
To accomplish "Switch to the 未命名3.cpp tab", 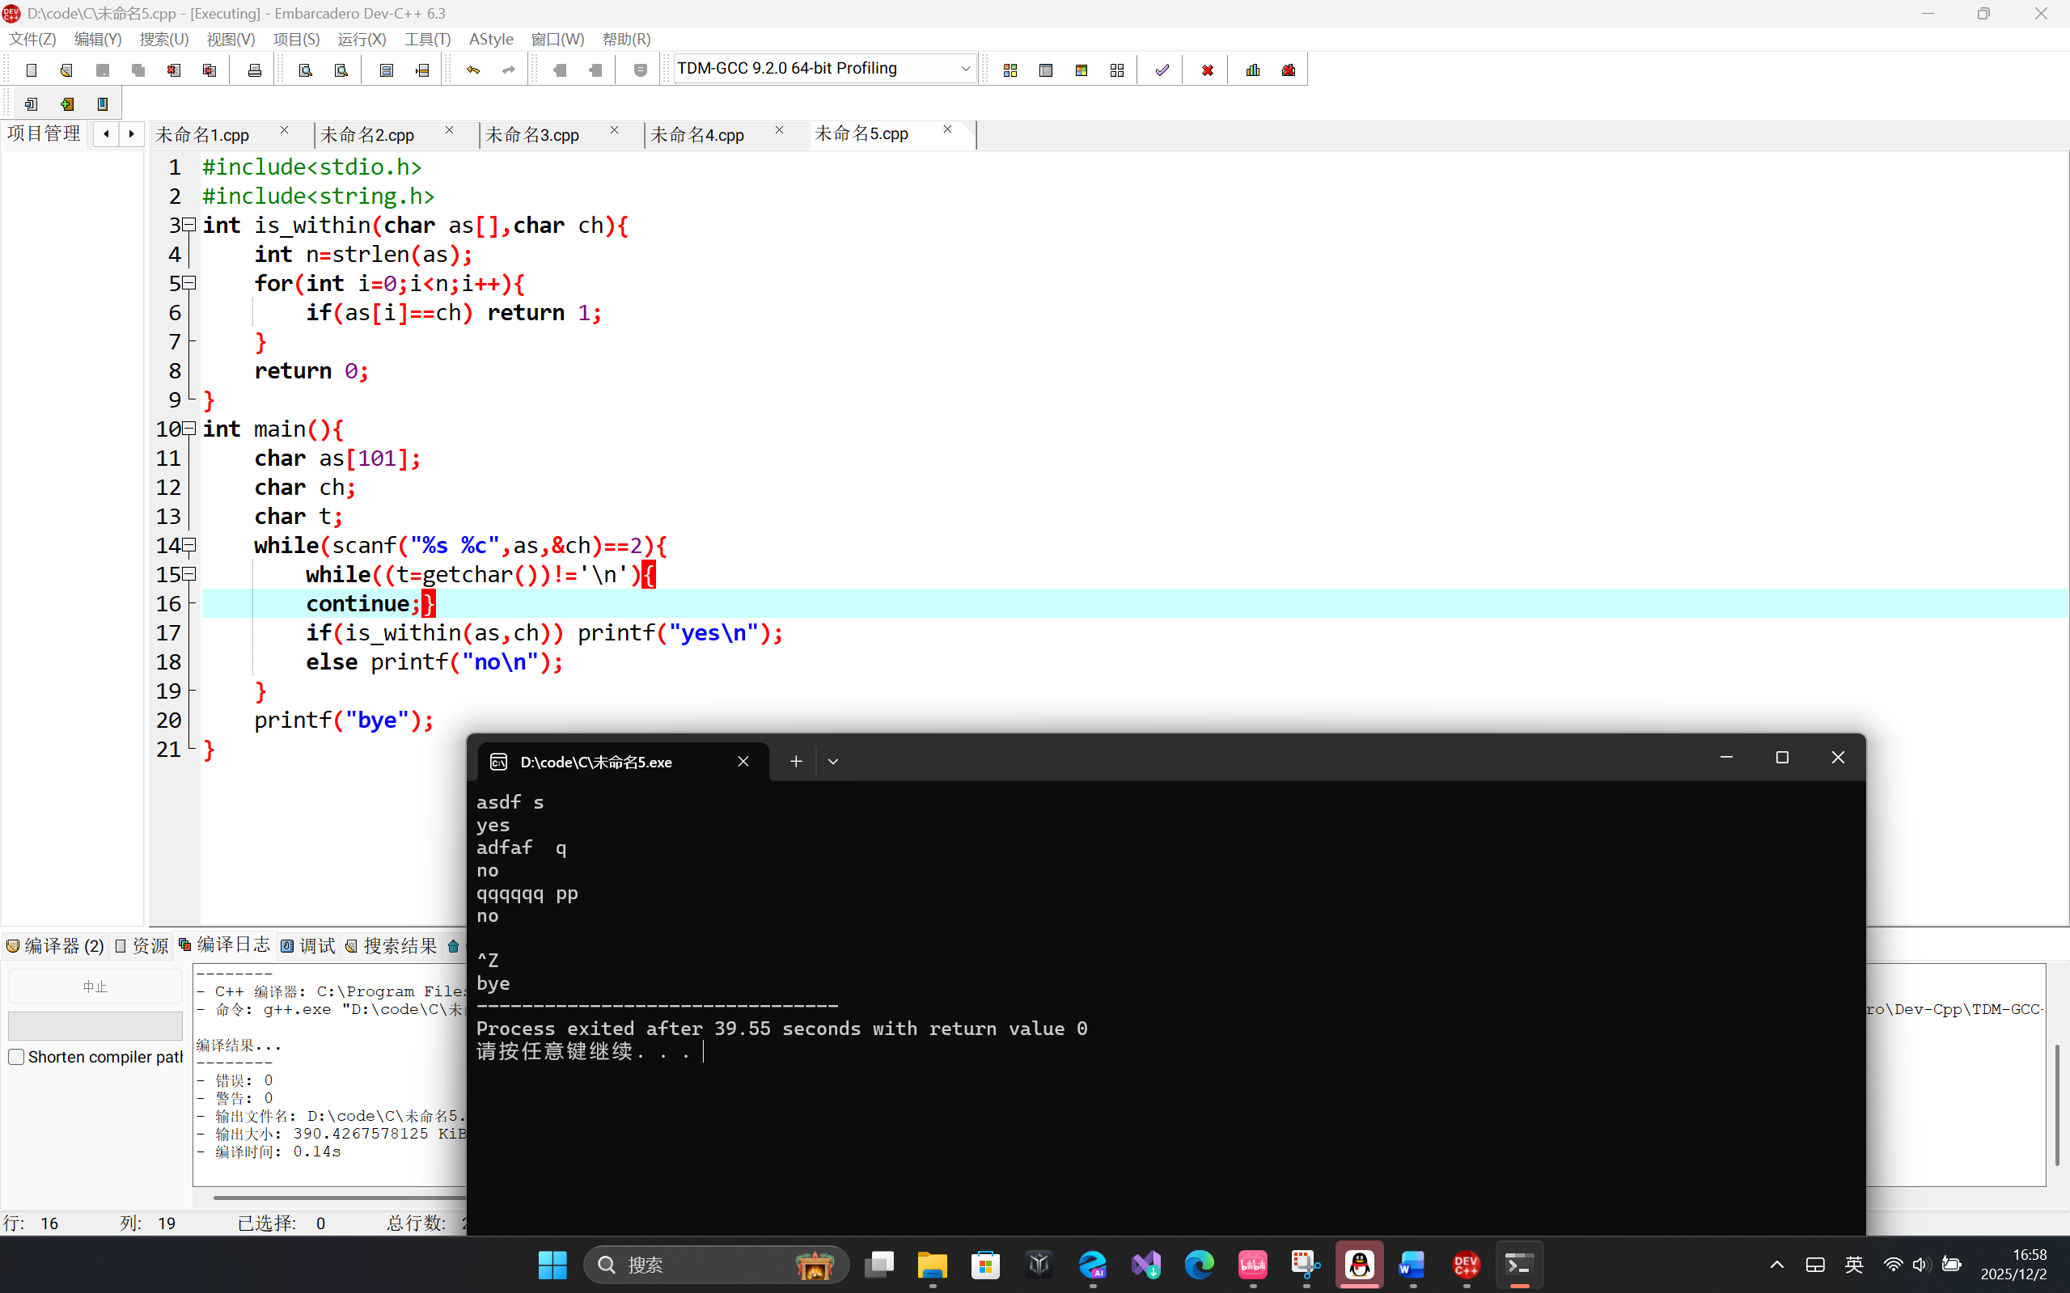I will point(532,135).
